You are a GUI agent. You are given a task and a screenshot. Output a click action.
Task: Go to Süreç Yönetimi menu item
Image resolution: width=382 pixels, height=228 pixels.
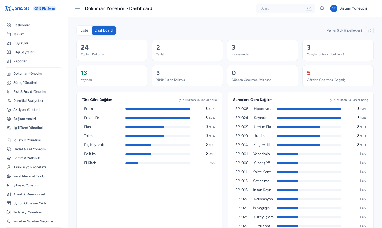(x=34, y=83)
